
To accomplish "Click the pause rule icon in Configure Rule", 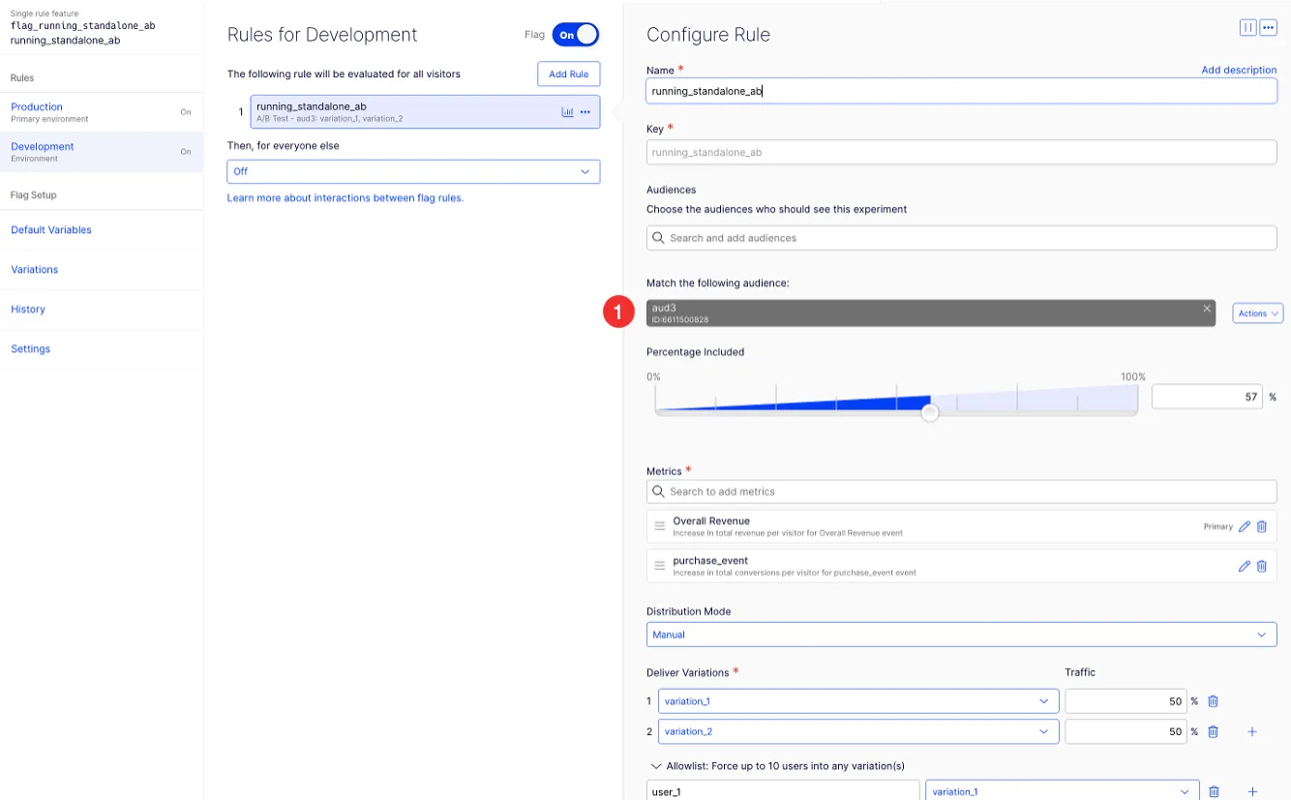I will 1247,28.
